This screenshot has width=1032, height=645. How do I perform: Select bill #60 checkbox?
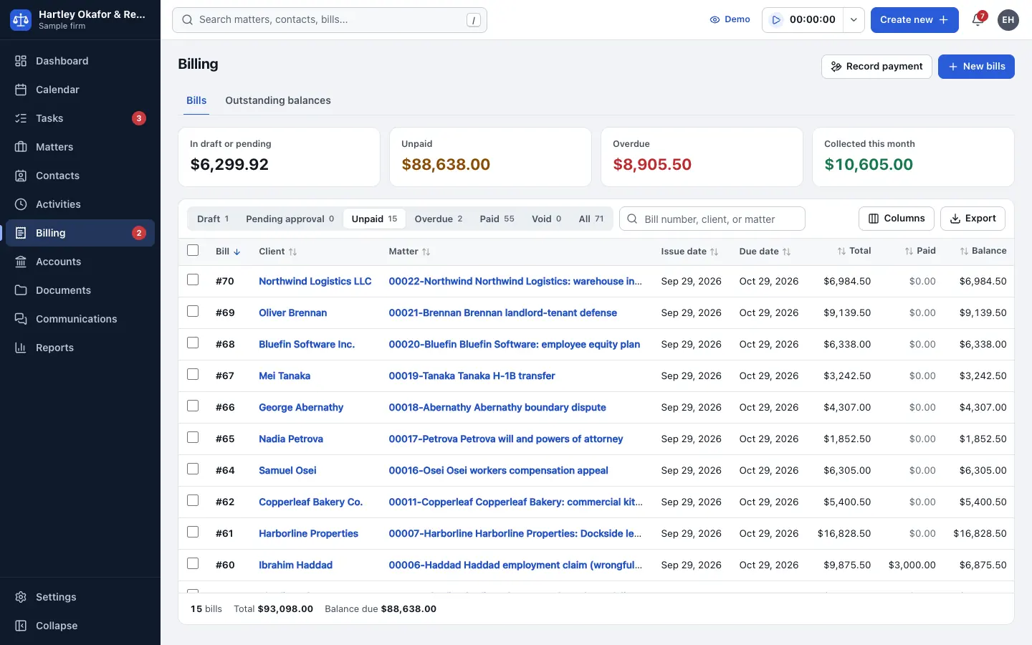pos(193,563)
